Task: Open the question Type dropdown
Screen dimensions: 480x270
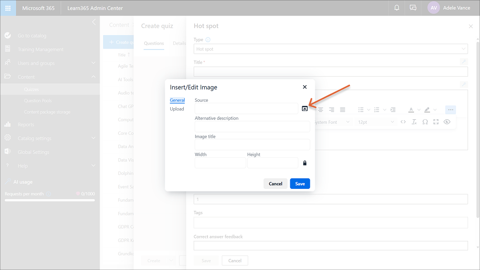Action: (x=330, y=49)
